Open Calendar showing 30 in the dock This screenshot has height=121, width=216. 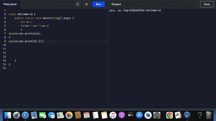point(86,115)
